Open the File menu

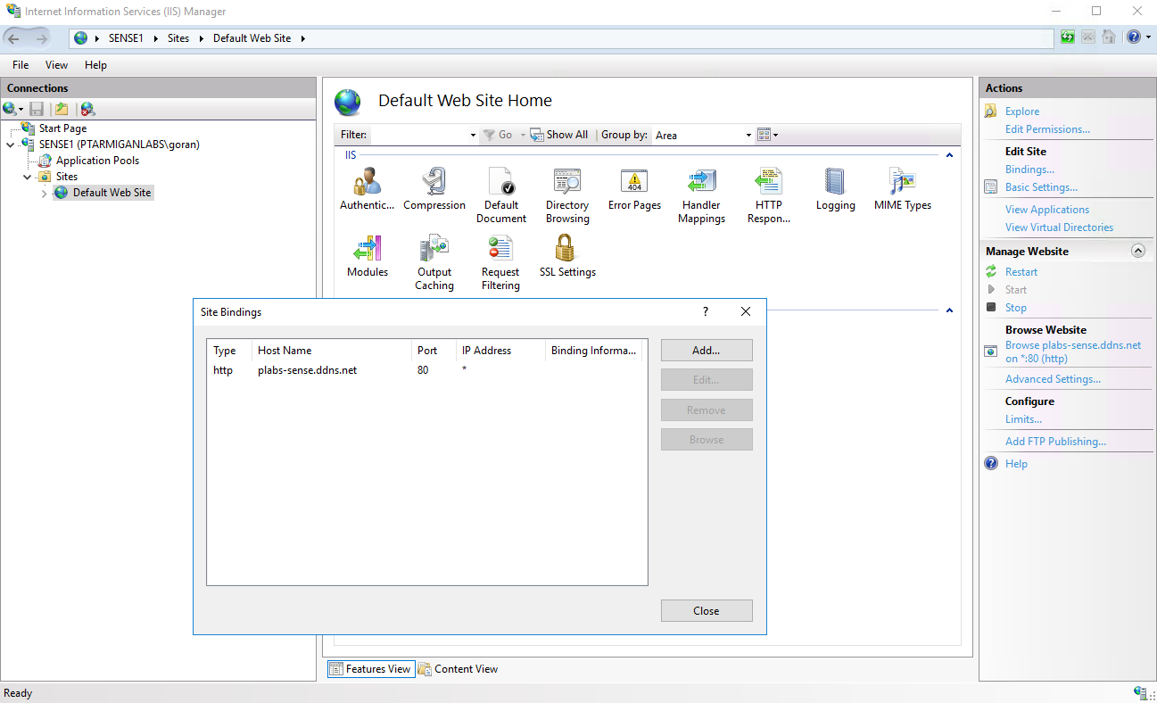pyautogui.click(x=21, y=65)
